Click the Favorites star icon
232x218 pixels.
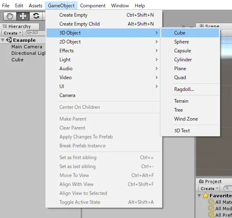(206, 196)
